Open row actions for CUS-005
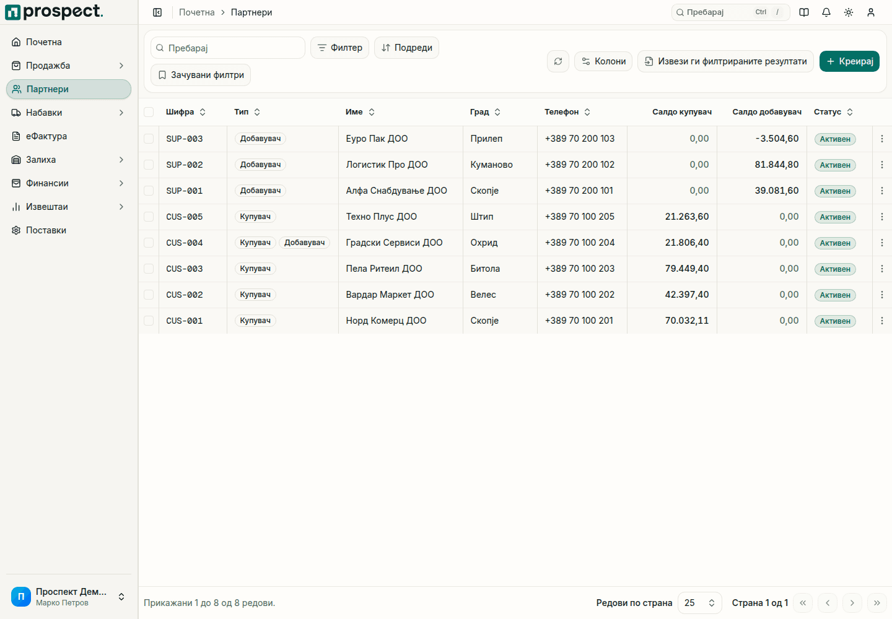Image resolution: width=892 pixels, height=619 pixels. point(882,217)
